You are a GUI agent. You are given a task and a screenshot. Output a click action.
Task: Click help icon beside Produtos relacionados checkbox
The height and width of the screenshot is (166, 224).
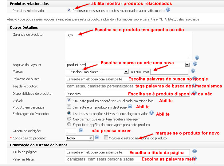168,10
